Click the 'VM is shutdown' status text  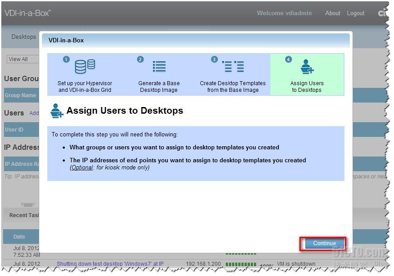click(296, 264)
